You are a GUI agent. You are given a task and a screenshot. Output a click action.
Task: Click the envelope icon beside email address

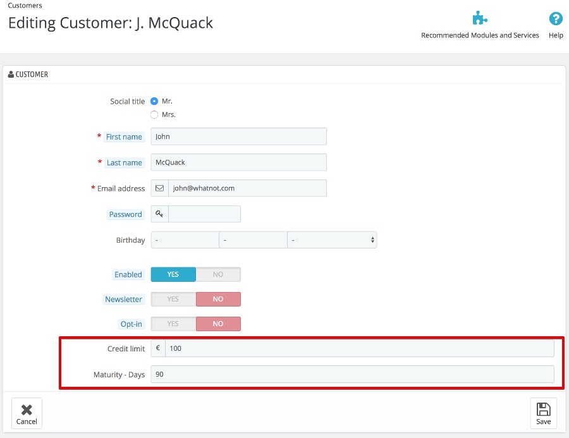(159, 188)
